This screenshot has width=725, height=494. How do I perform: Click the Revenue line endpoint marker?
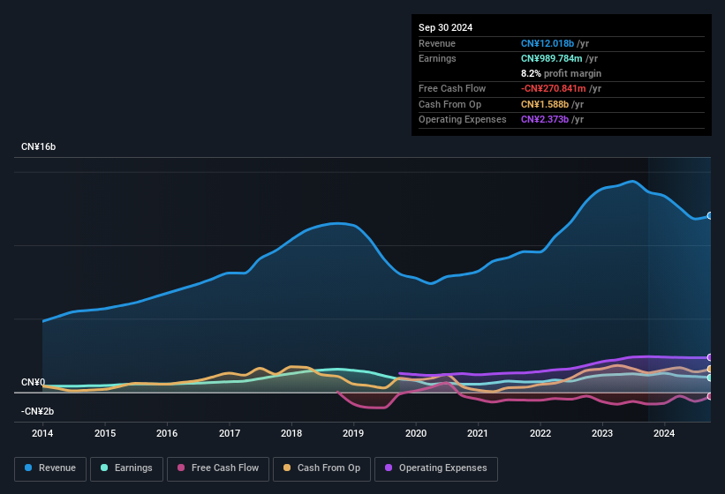[710, 215]
